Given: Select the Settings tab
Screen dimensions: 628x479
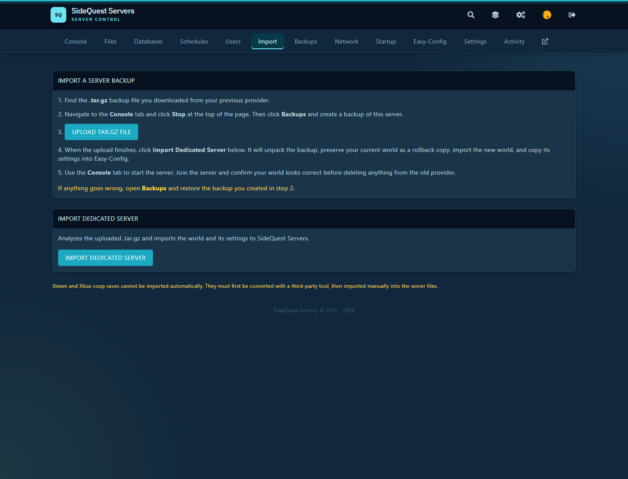Looking at the screenshot, I should point(475,41).
